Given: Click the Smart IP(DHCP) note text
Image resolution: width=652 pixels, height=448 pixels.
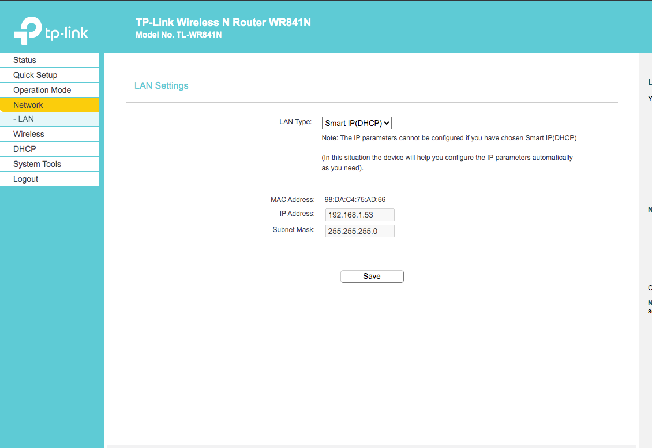Looking at the screenshot, I should pos(449,138).
